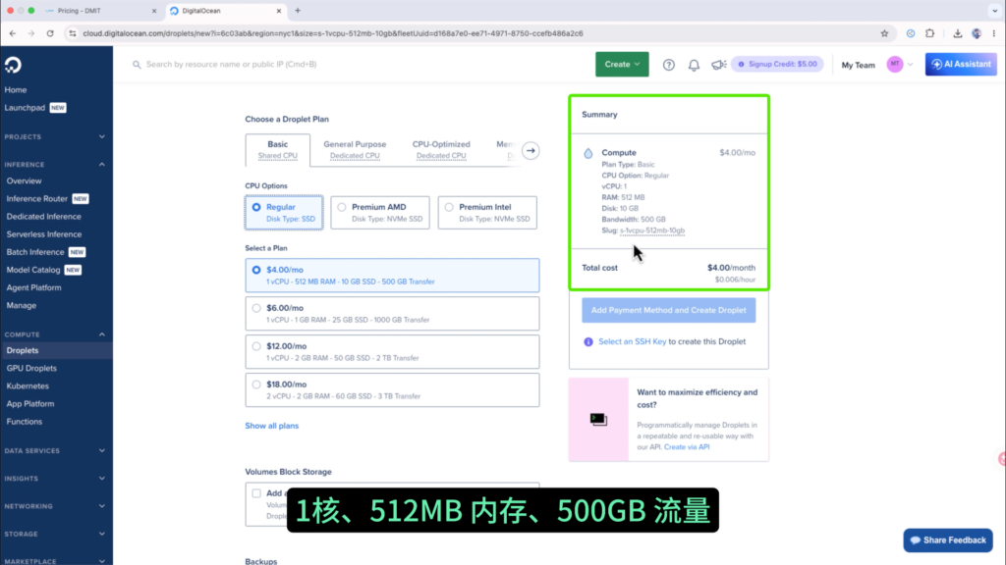Open Kubernetes in sidebar
Image resolution: width=1006 pixels, height=565 pixels.
pyautogui.click(x=28, y=386)
